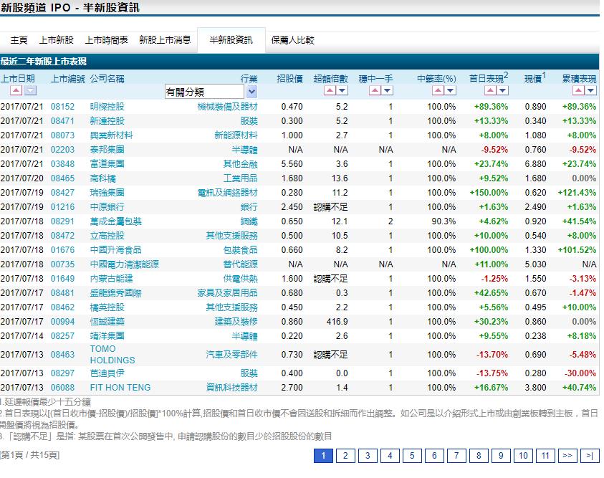Open TOMO HOLDINGS company link
Screen dimensions: 604x478
click(x=112, y=354)
